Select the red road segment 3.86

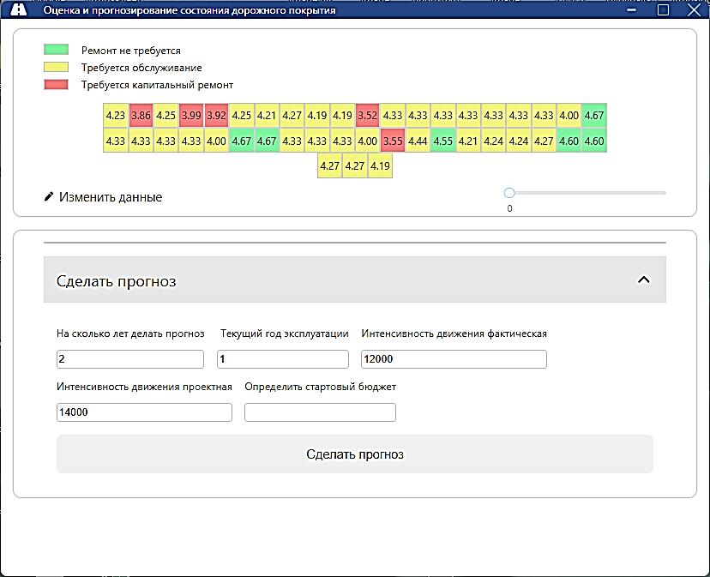coord(141,116)
